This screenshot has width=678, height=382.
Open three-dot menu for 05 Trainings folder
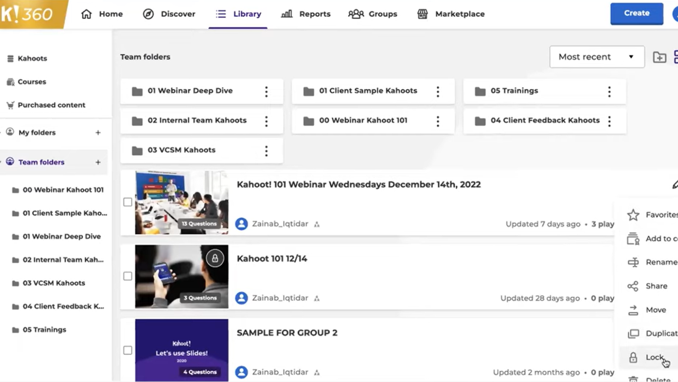point(609,91)
